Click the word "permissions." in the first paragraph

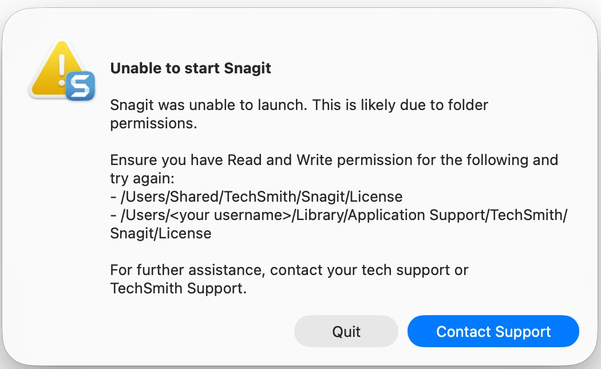click(x=153, y=123)
